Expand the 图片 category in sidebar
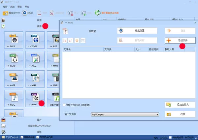Viewport: 198px width, 140px height. [x=39, y=120]
